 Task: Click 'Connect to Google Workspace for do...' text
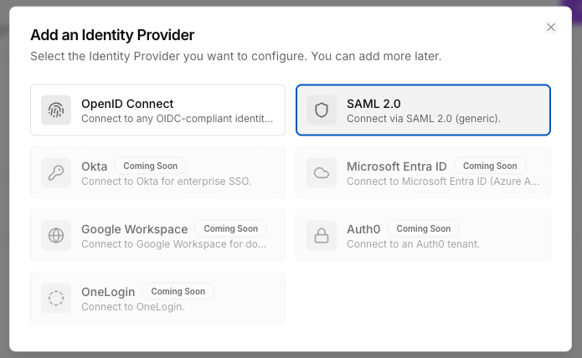coord(173,244)
